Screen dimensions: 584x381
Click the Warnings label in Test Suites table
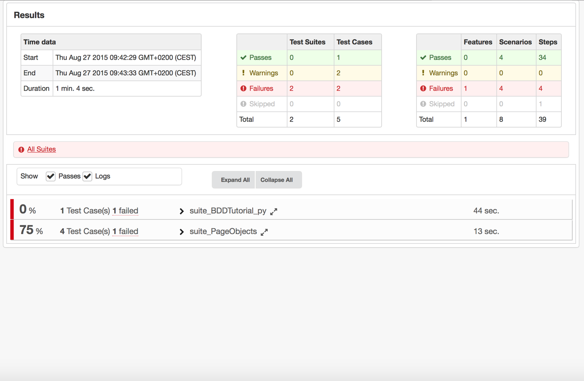(264, 73)
